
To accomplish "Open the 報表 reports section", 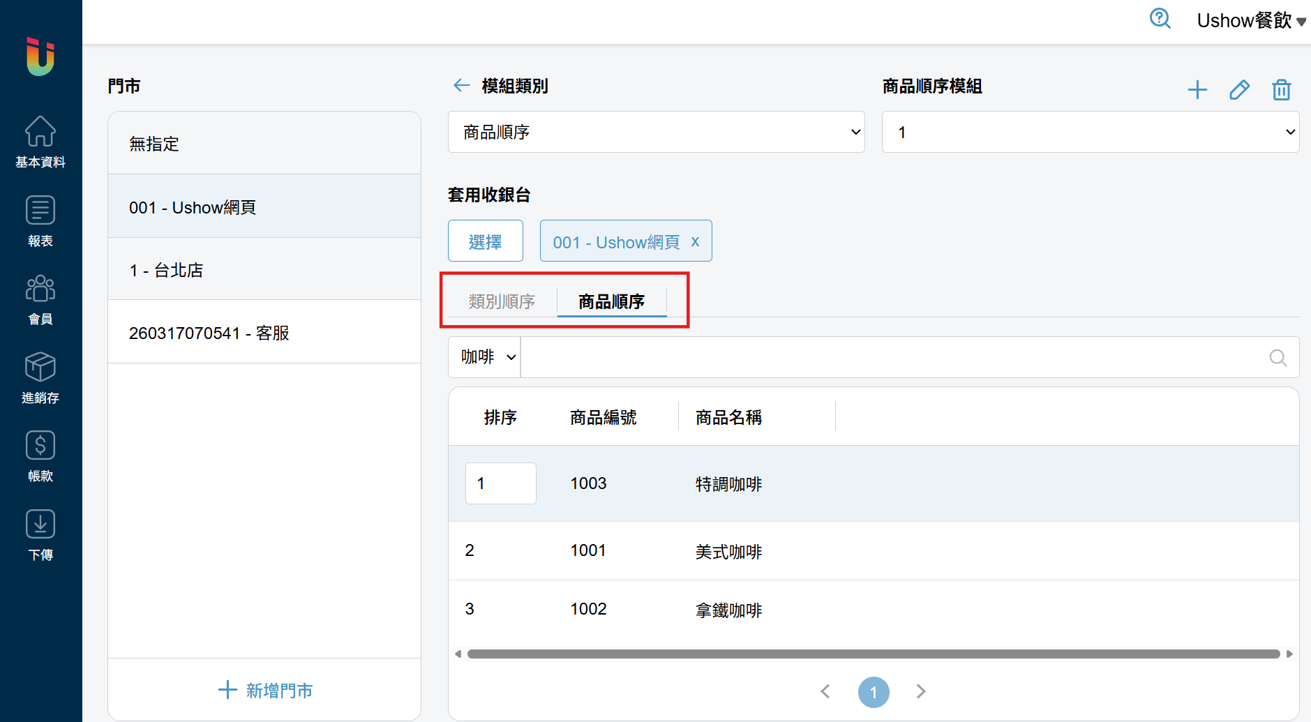I will 40,221.
